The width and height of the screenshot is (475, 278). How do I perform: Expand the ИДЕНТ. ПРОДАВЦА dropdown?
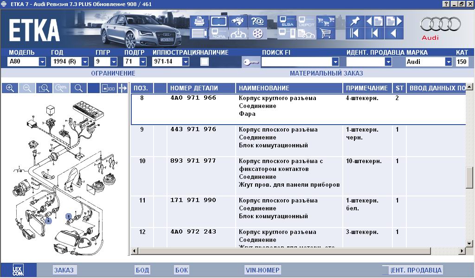click(x=388, y=62)
